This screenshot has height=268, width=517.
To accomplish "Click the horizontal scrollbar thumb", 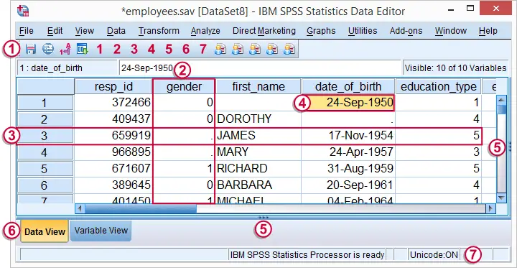I will tap(141, 208).
